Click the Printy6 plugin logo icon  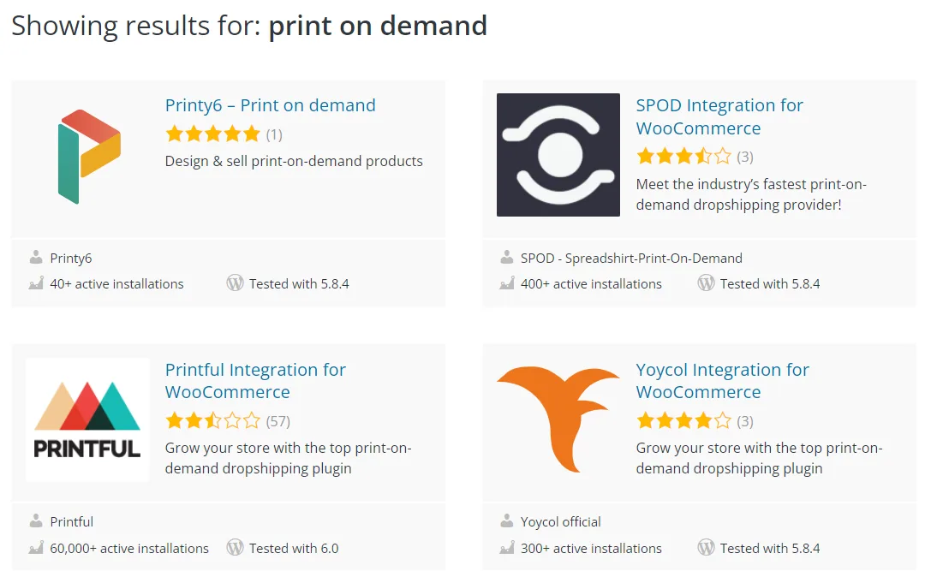point(87,156)
